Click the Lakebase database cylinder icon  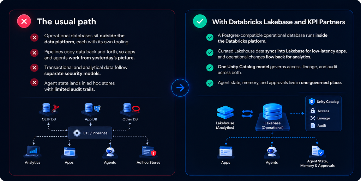pyautogui.click(x=272, y=112)
